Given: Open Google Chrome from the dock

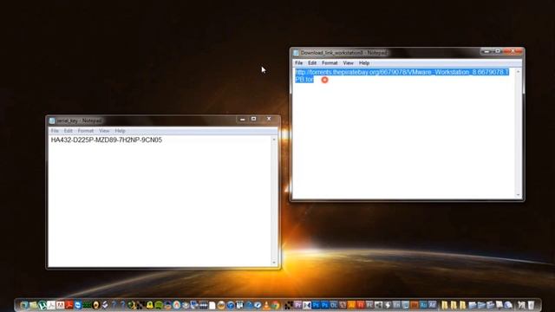Looking at the screenshot, I should tap(275, 304).
